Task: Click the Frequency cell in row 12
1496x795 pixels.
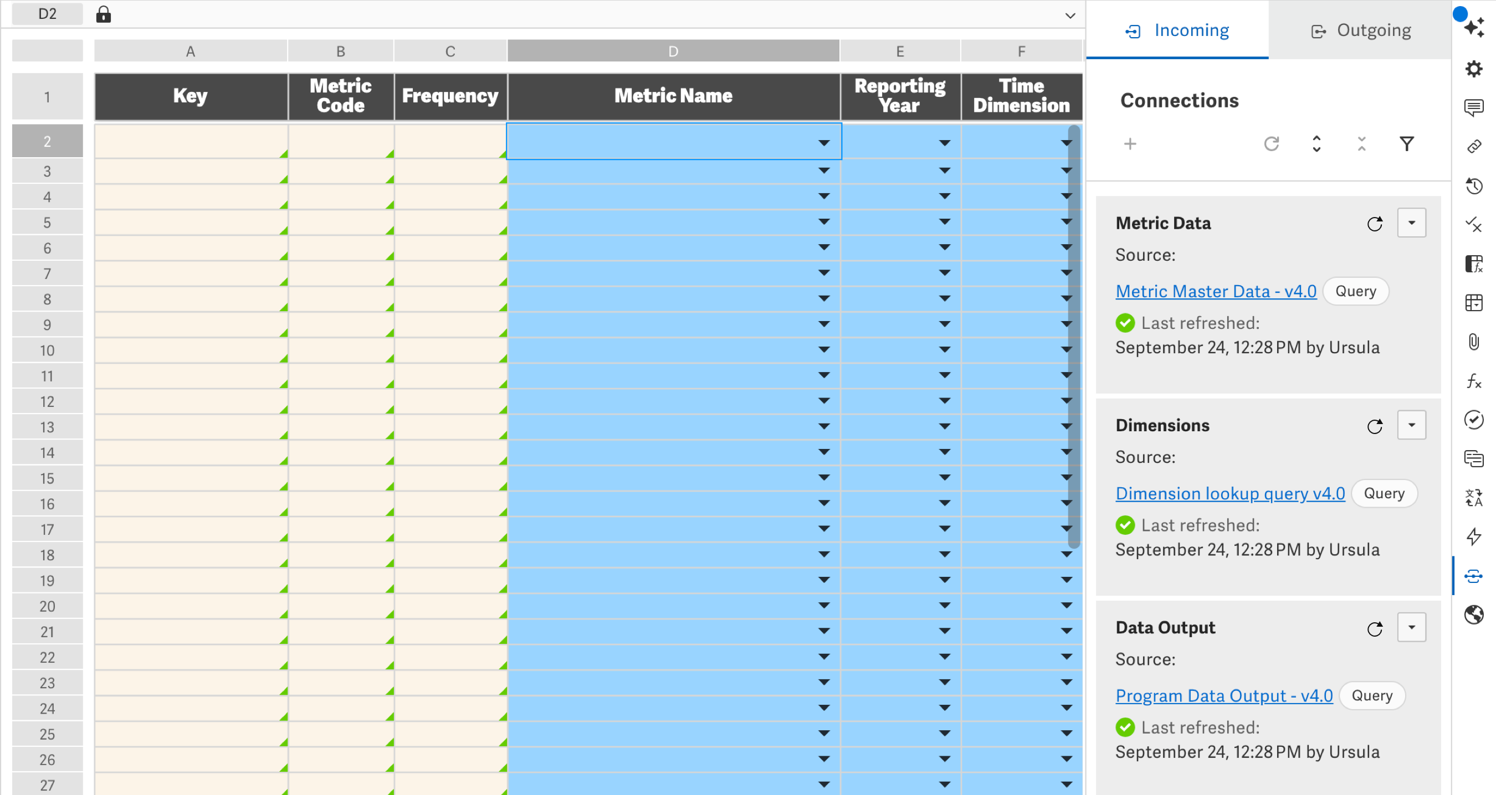Action: (450, 401)
